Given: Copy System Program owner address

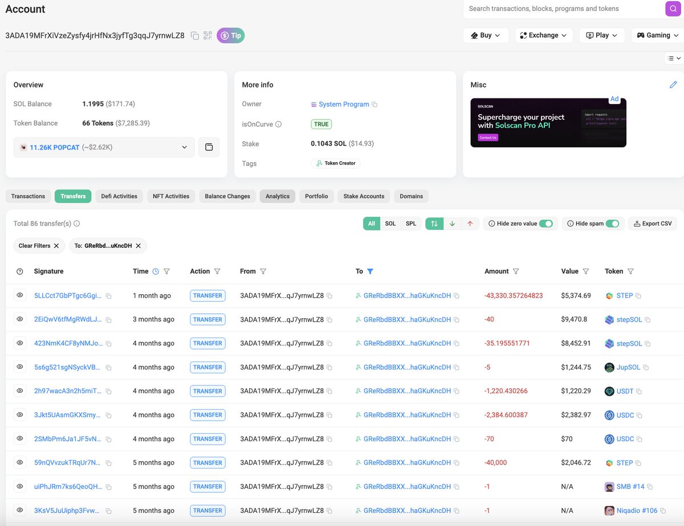Looking at the screenshot, I should (374, 105).
